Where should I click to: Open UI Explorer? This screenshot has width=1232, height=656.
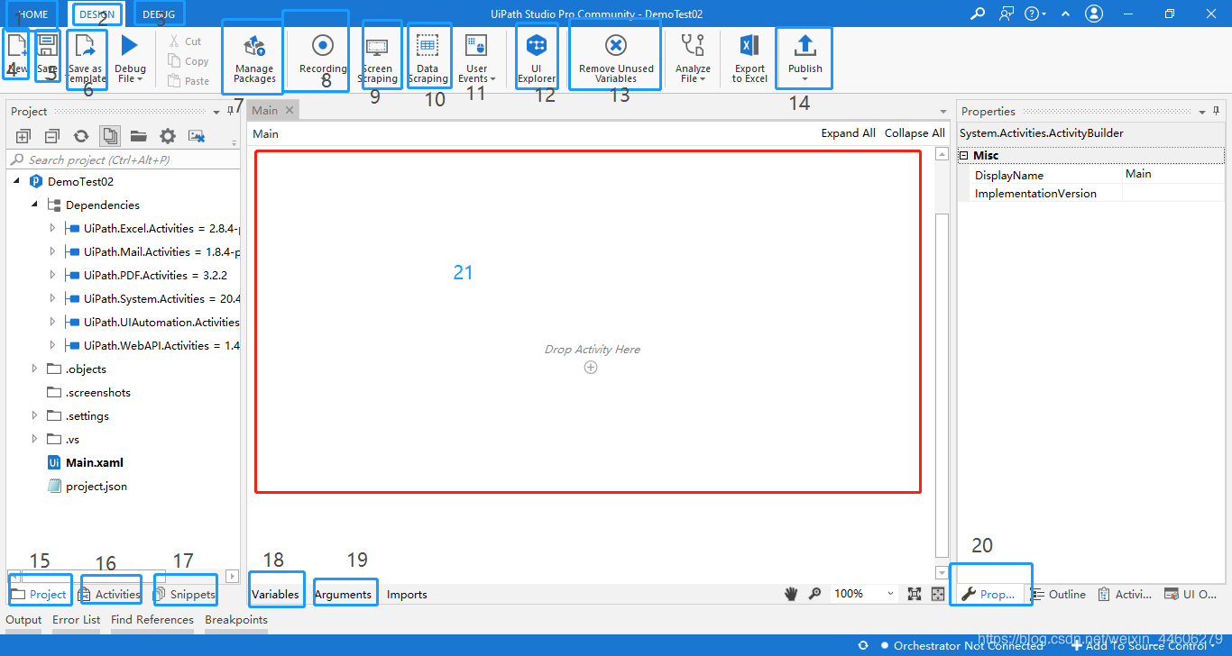point(537,61)
